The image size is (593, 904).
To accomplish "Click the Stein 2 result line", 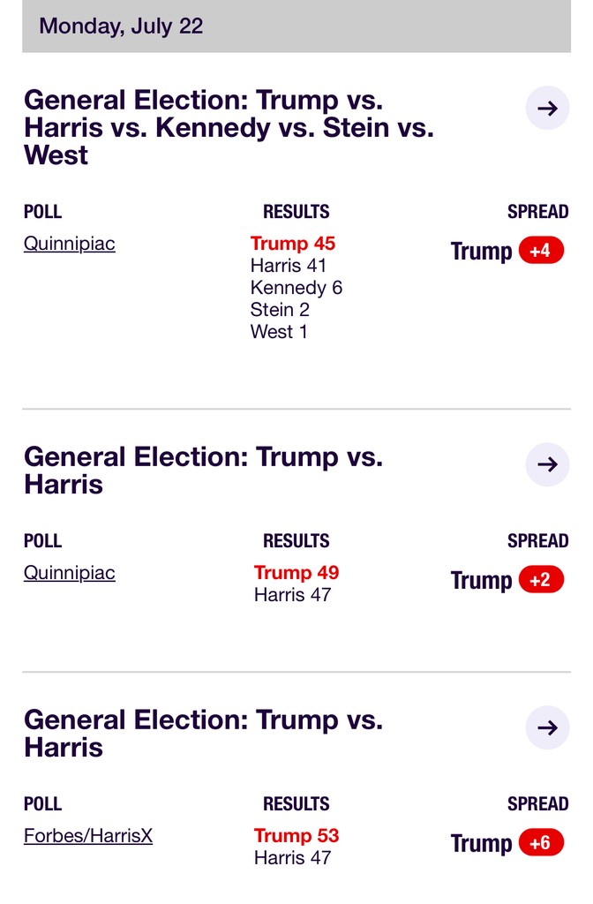I will coord(280,310).
